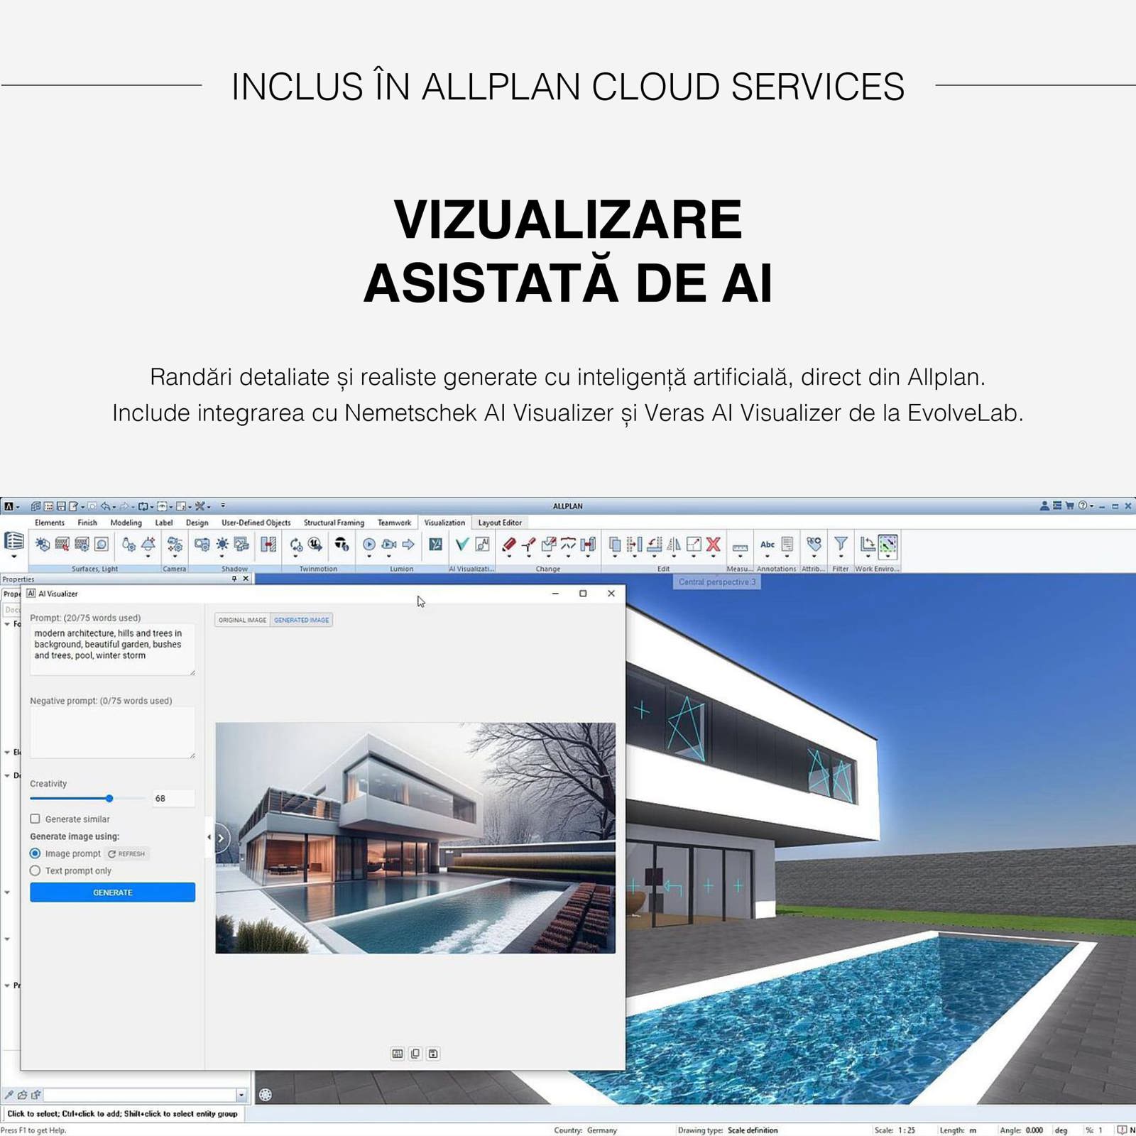Click the copy elements icon in Edit group
The height and width of the screenshot is (1136, 1136).
coord(615,545)
